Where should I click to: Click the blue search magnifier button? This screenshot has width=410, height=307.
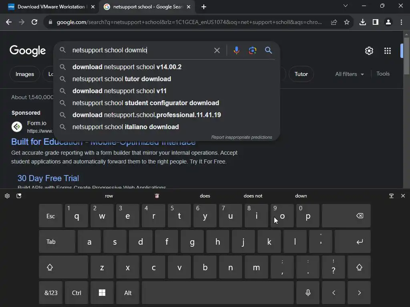click(x=269, y=50)
